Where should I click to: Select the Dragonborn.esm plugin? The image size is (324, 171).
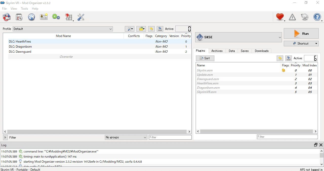(257, 88)
